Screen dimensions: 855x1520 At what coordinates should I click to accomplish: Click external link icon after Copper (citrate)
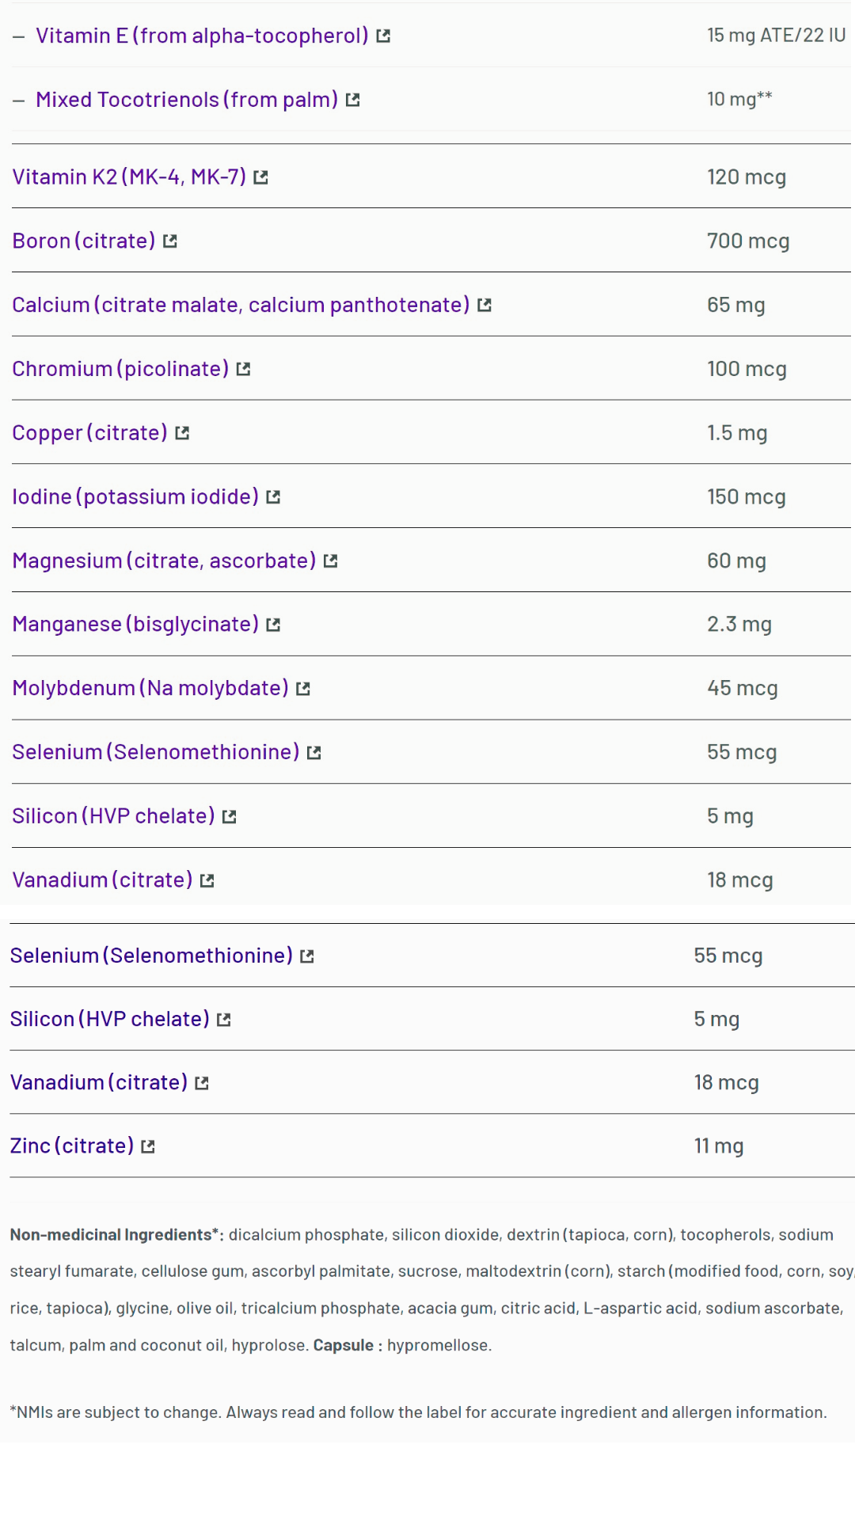tap(182, 434)
